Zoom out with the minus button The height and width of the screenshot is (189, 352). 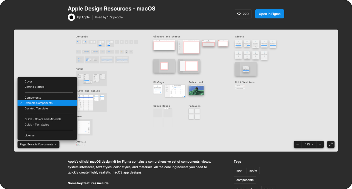tap(297, 144)
